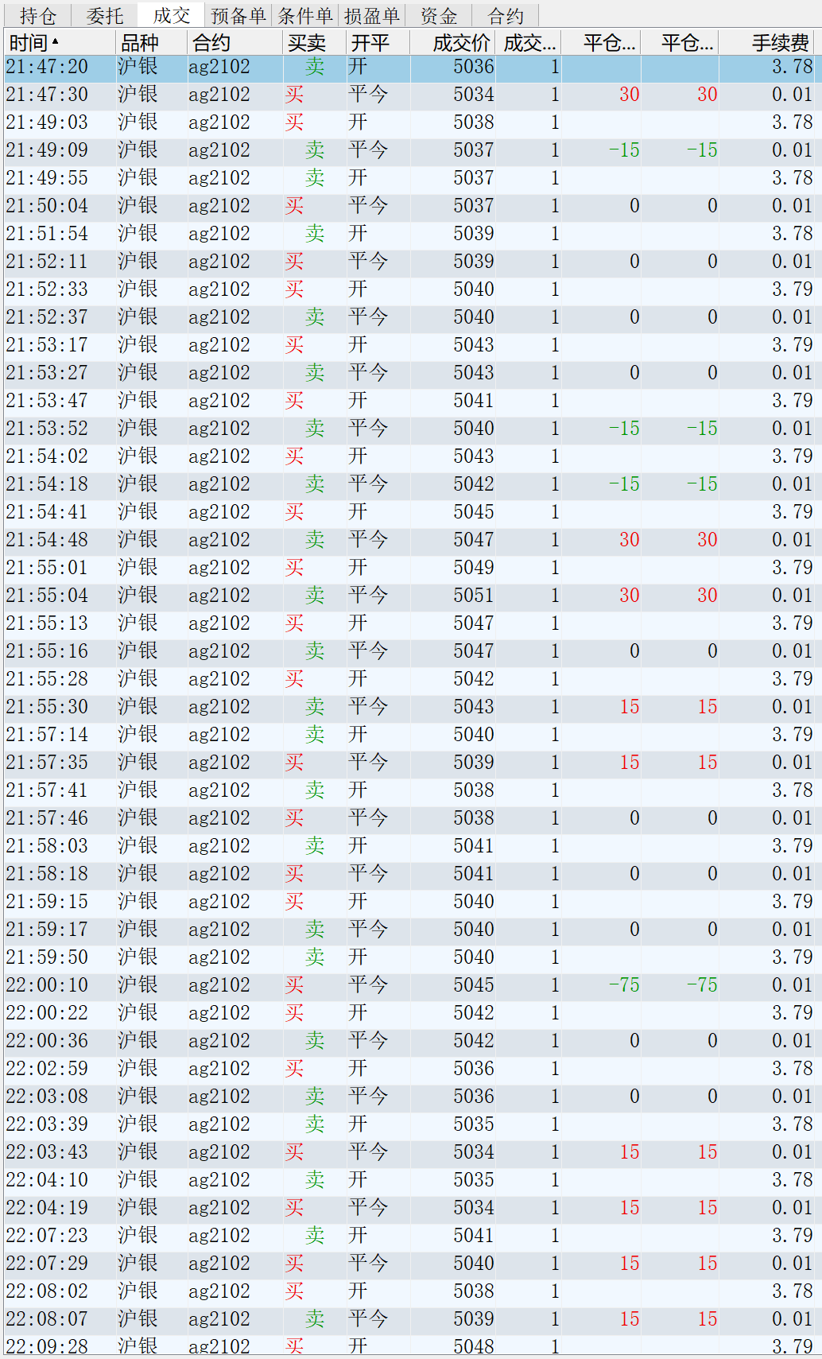822x1359 pixels.
Task: Click the time cell 21:54:02
Action: pos(47,456)
